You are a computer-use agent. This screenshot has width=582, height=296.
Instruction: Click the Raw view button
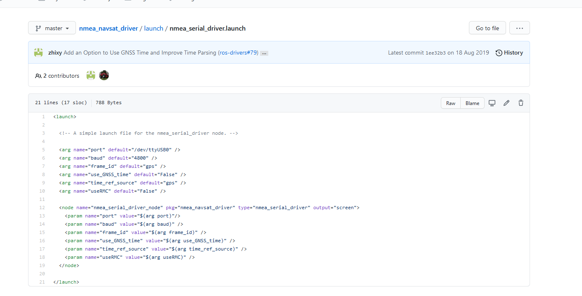pyautogui.click(x=451, y=103)
